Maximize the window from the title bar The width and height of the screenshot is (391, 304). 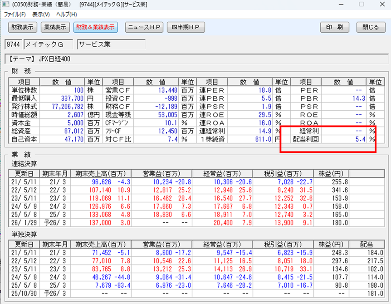point(362,4)
